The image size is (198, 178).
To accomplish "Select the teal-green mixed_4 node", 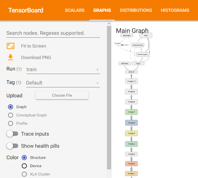I will point(131,144).
